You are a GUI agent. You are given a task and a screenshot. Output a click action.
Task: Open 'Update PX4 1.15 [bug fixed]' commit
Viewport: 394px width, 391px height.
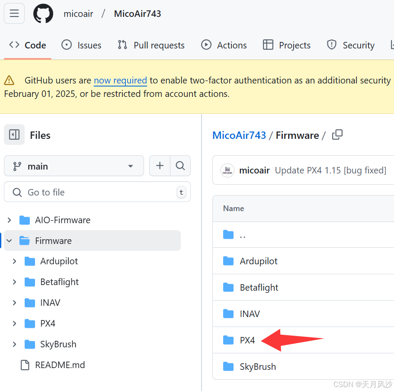[330, 170]
